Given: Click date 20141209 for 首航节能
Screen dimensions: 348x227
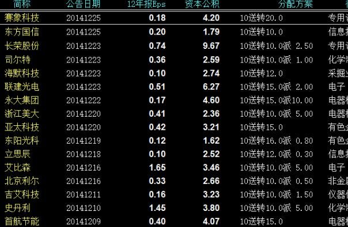Looking at the screenshot, I should click(84, 221).
